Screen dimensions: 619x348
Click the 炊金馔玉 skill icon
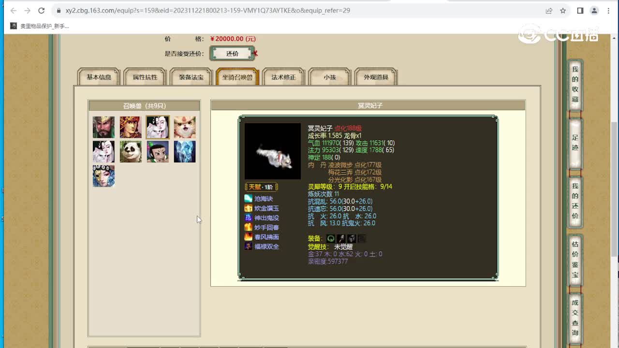pyautogui.click(x=248, y=208)
